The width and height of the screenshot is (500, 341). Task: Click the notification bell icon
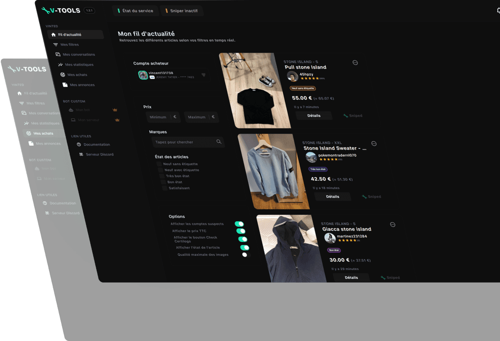pyautogui.click(x=499, y=11)
